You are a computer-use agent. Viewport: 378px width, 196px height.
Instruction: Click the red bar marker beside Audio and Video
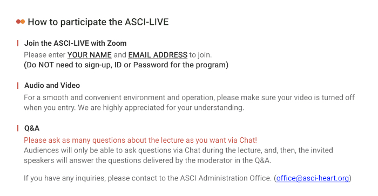click(18, 86)
